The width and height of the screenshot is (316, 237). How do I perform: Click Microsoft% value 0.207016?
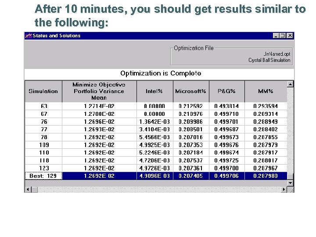click(190, 137)
